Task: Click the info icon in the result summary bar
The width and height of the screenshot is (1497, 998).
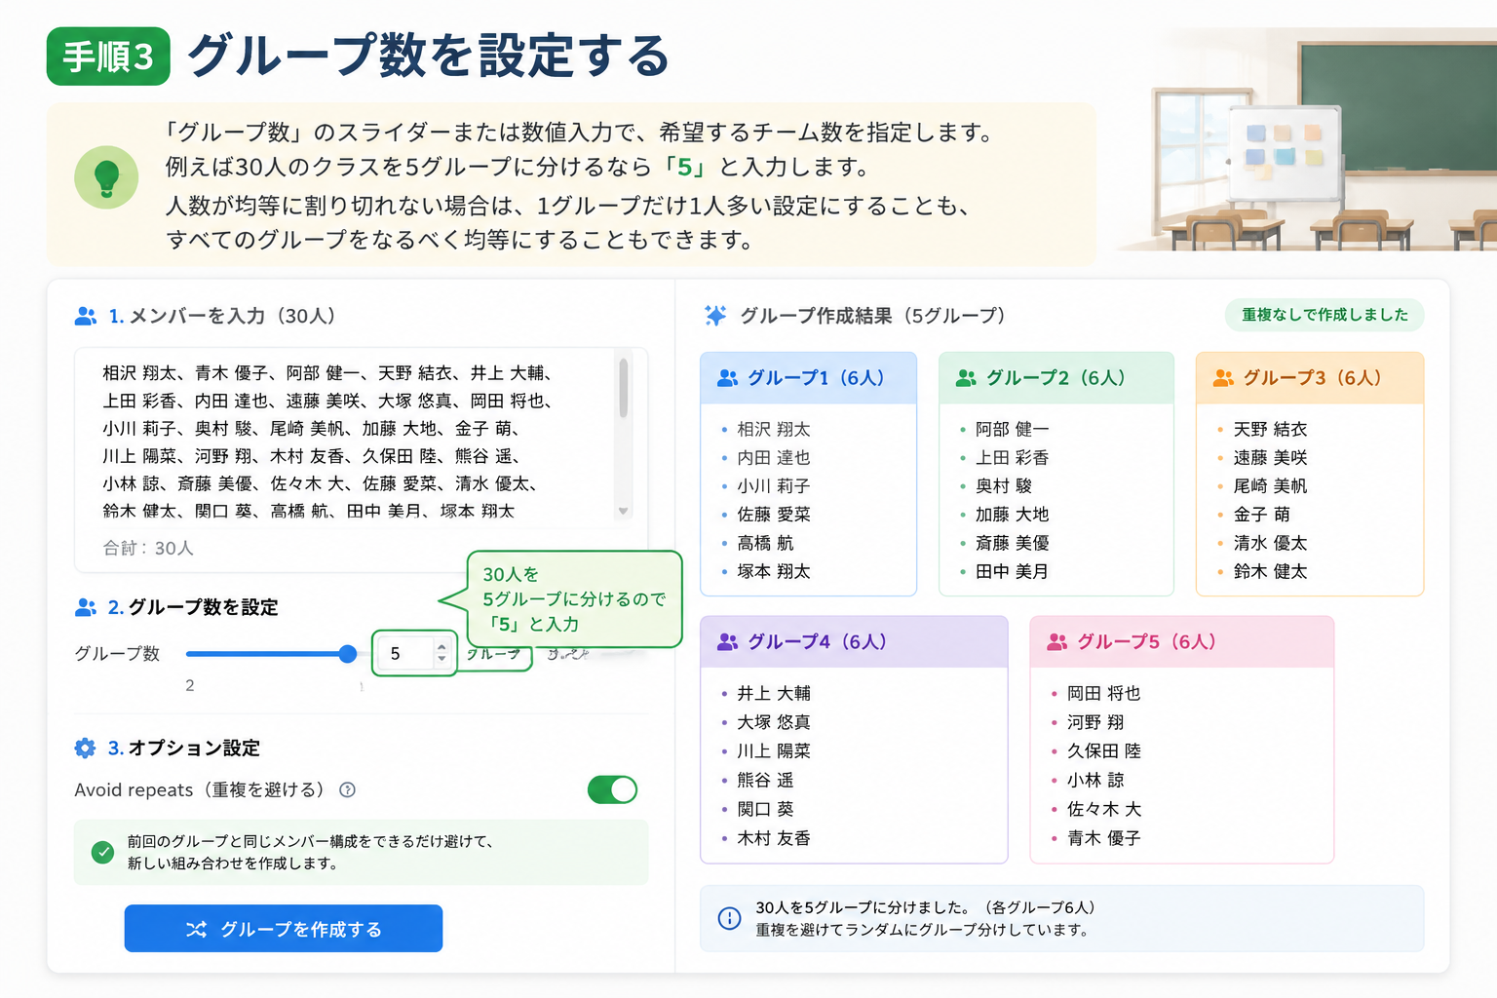Action: (x=729, y=918)
